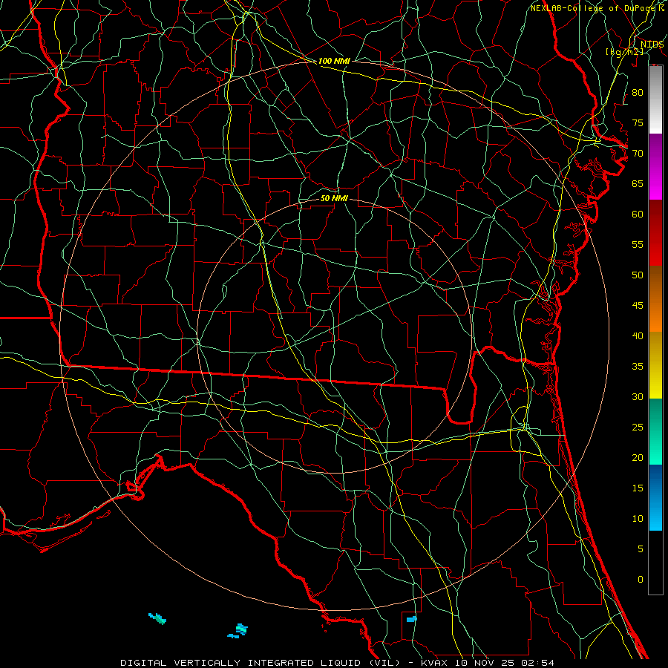The height and width of the screenshot is (668, 668).
Task: Click the teal-blue radar echo farthest left offshore
Action: (x=157, y=618)
